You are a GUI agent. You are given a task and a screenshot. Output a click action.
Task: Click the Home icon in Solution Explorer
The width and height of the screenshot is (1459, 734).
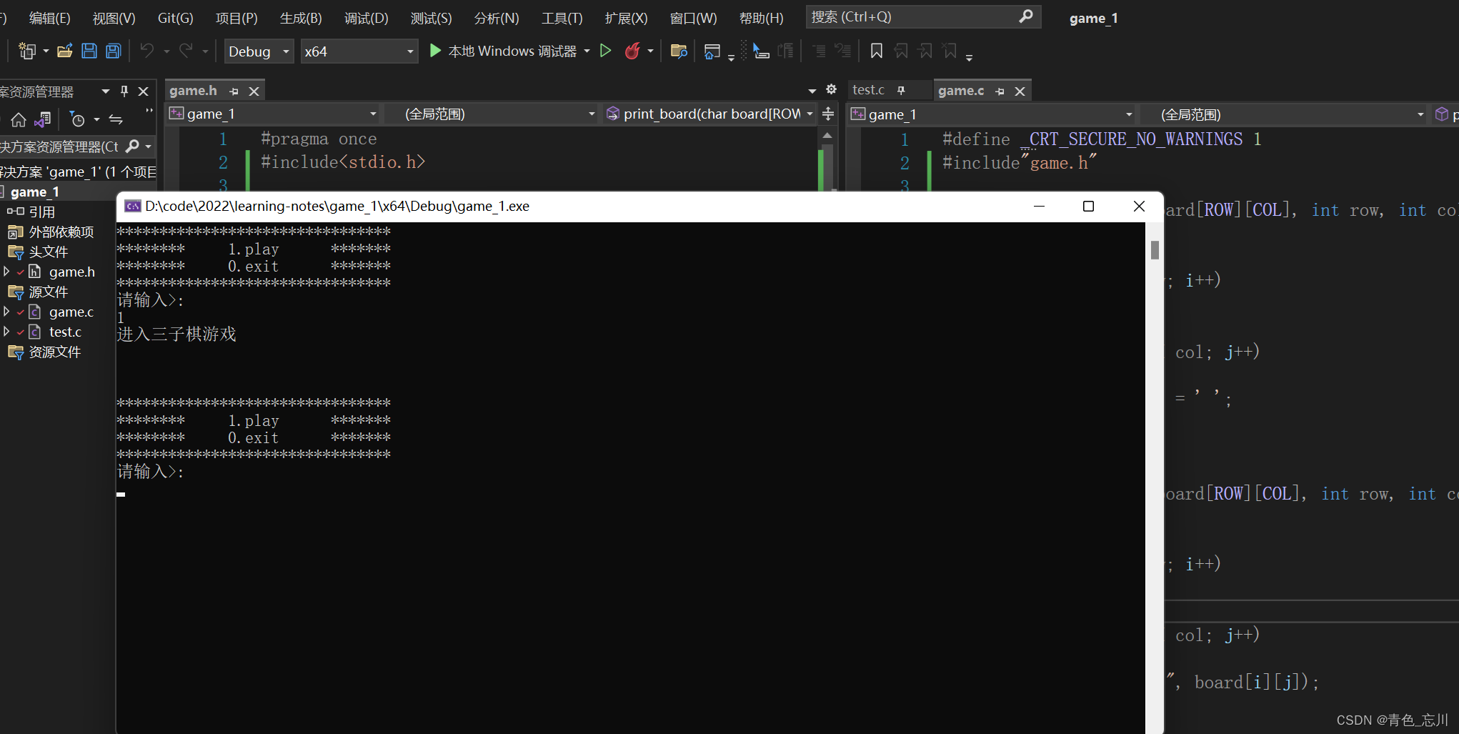pos(19,119)
